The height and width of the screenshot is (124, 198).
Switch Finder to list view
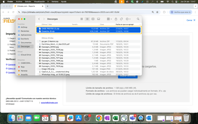[87, 19]
